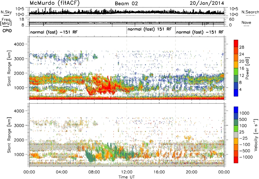259x179 pixels.
Task: Select the N.Search legend label
Action: 250,12
